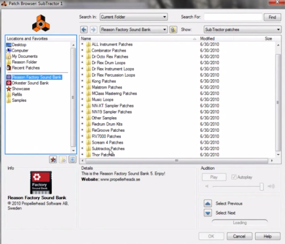Click audition volume slider handle
Image resolution: width=285 pixels, height=244 pixels.
pyautogui.click(x=262, y=186)
